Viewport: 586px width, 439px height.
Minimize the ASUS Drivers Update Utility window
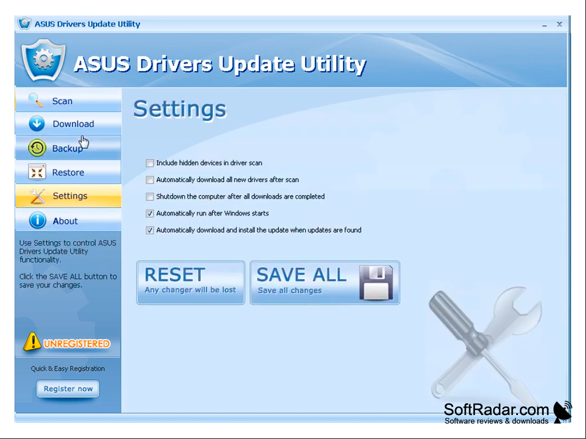coord(544,25)
